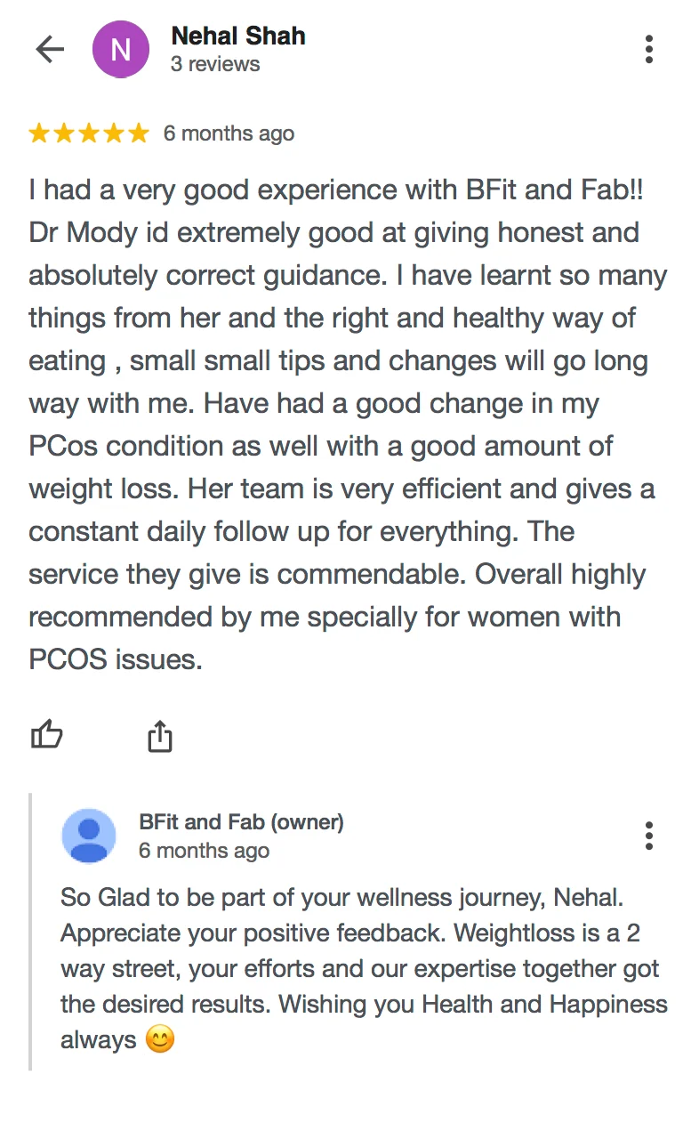Open the Nehal Shah profile name
Screen dimensions: 699x1131
[x=238, y=36]
